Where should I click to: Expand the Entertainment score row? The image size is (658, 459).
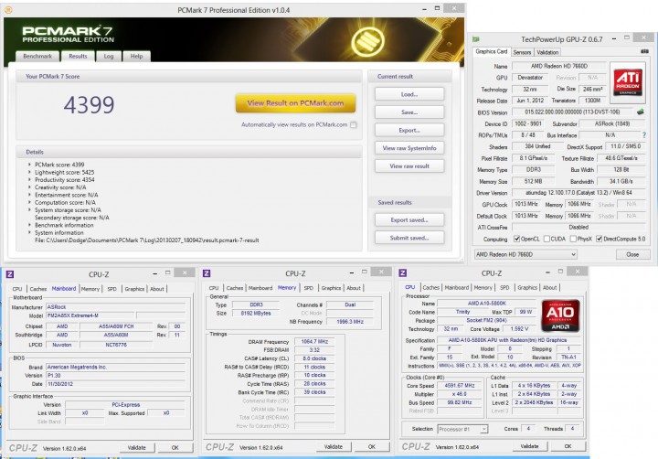[29, 195]
